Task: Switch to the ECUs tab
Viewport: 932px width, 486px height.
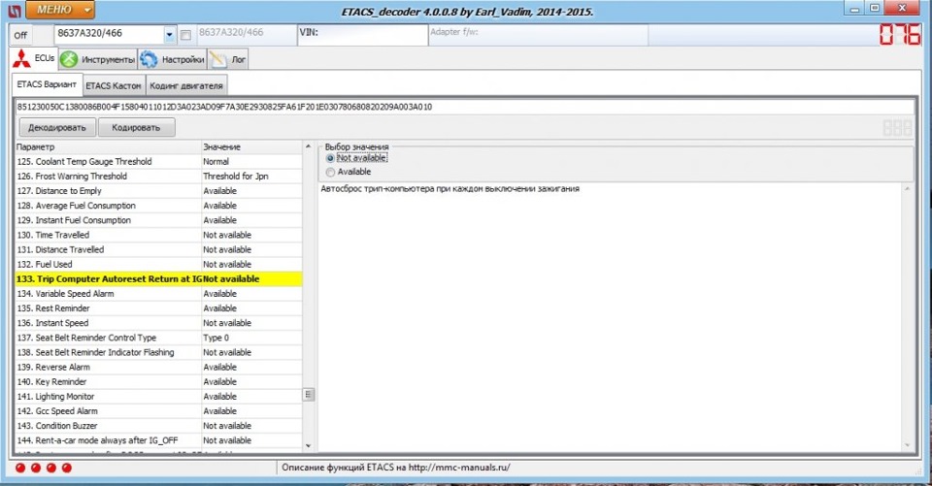Action: click(x=34, y=59)
